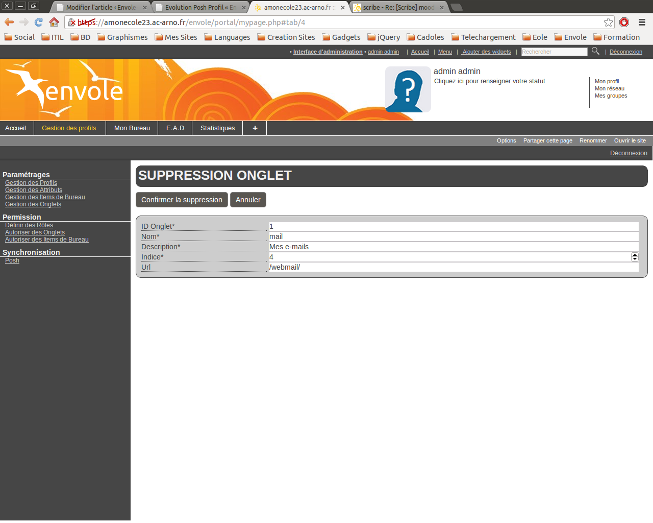This screenshot has height=523, width=653.
Task: Increase the Indice value stepper
Action: pyautogui.click(x=635, y=255)
